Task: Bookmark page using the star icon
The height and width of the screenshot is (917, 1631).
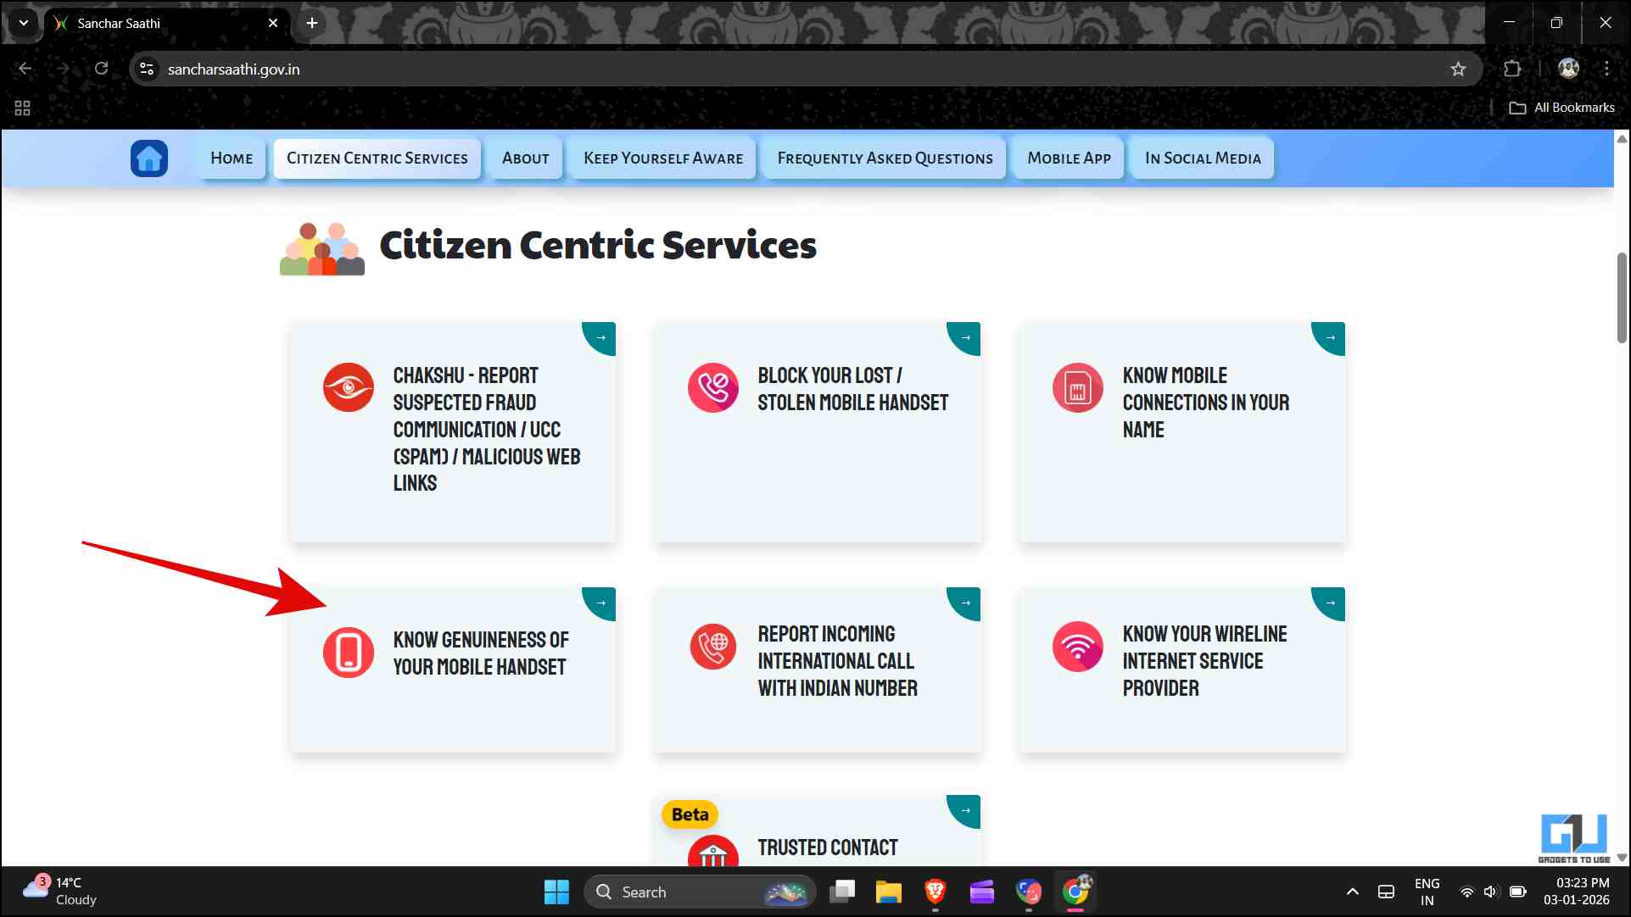Action: 1457,69
